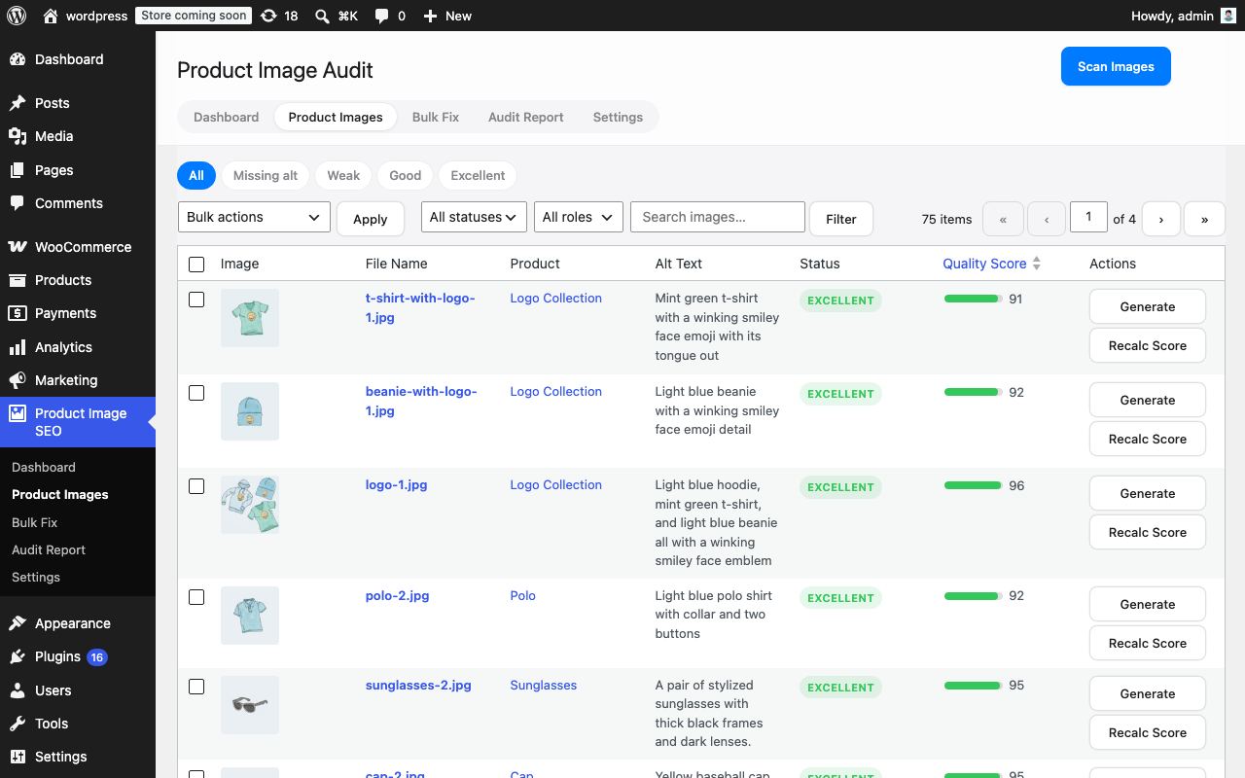Check the polo-2.jpg row checkbox
This screenshot has width=1245, height=778.
pos(196,597)
